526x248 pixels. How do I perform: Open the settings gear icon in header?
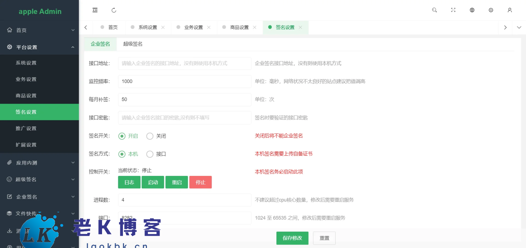[x=491, y=10]
